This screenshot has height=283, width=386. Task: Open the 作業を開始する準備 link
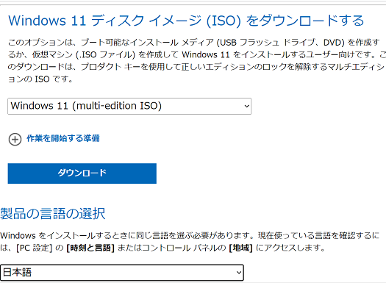63,138
